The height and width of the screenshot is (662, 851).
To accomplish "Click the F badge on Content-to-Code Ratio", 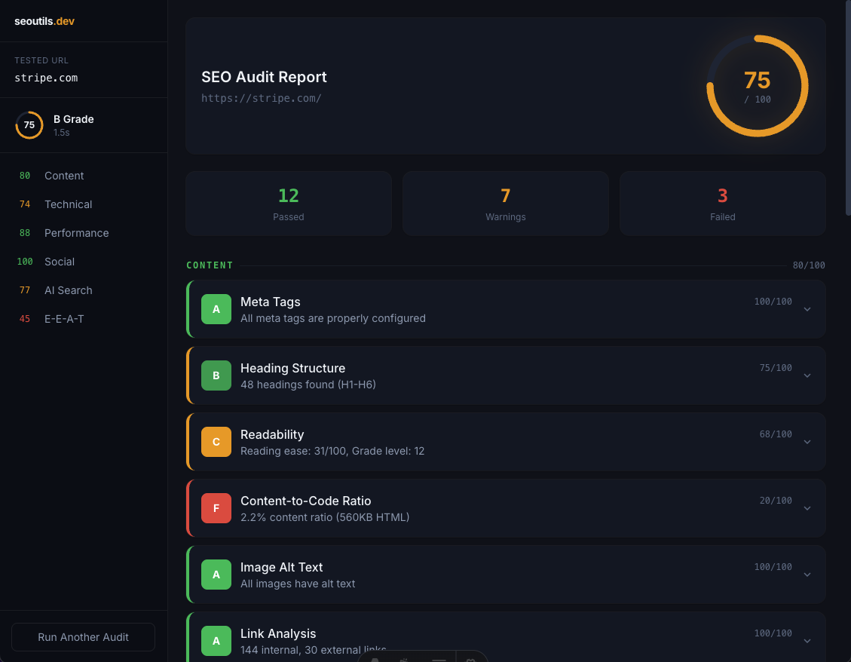I will tap(216, 508).
